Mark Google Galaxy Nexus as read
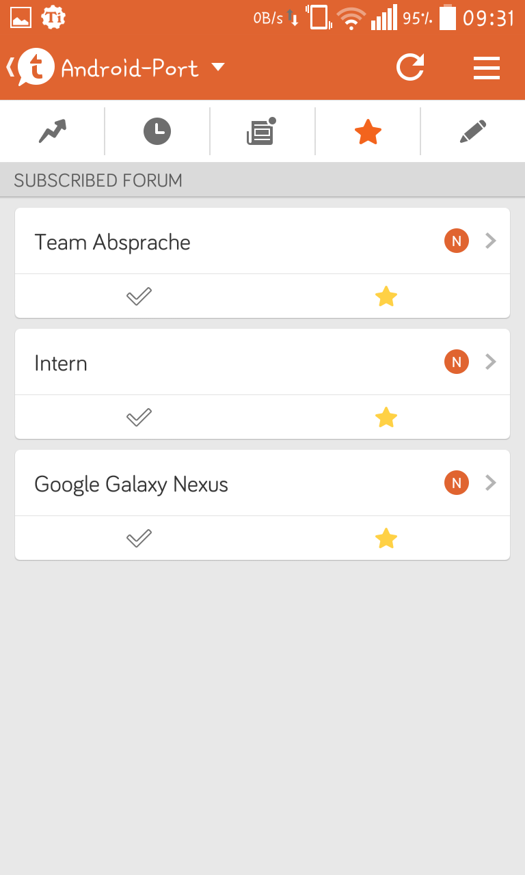Screen dimensions: 525x875 point(139,539)
